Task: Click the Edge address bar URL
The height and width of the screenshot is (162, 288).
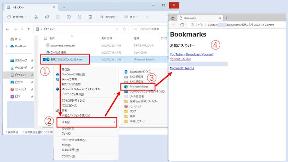Action: pos(241,25)
